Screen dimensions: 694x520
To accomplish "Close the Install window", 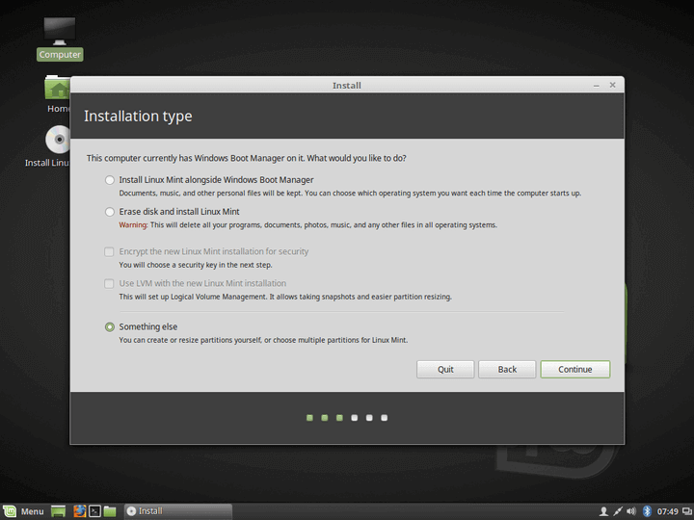I will pos(613,85).
